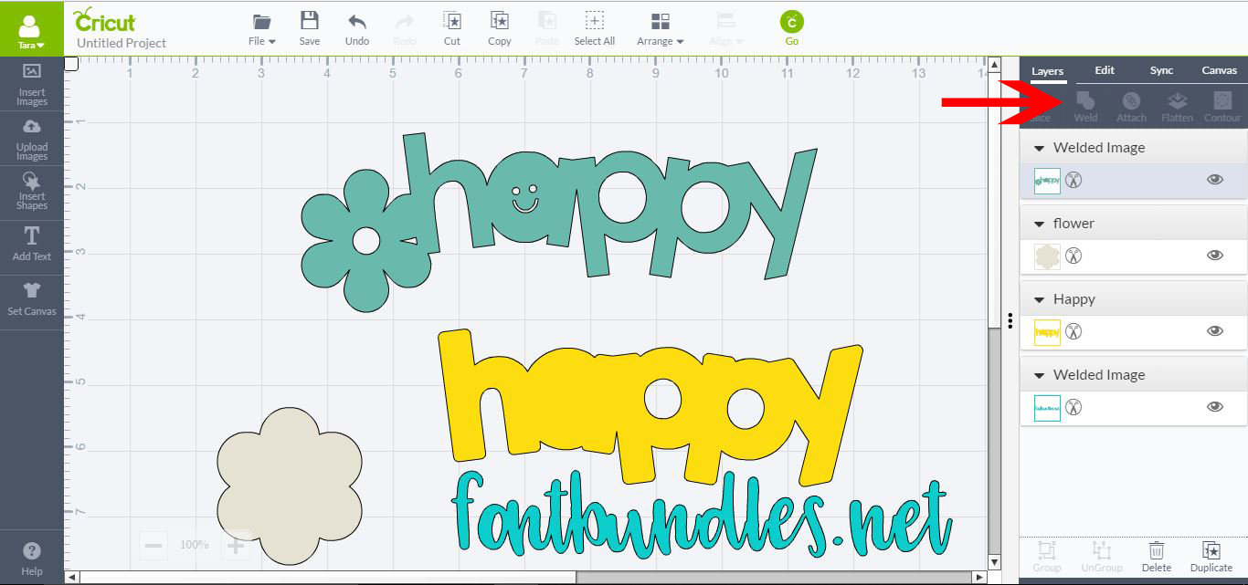Viewport: 1248px width, 585px height.
Task: Open the Arrange dropdown
Action: (661, 28)
